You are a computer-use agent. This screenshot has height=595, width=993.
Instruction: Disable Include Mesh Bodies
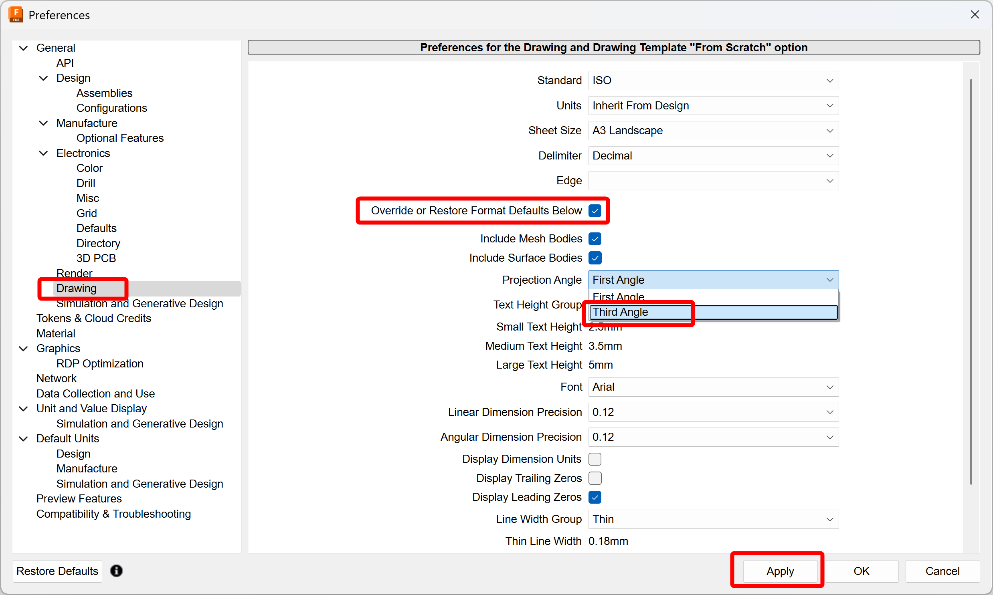point(595,238)
